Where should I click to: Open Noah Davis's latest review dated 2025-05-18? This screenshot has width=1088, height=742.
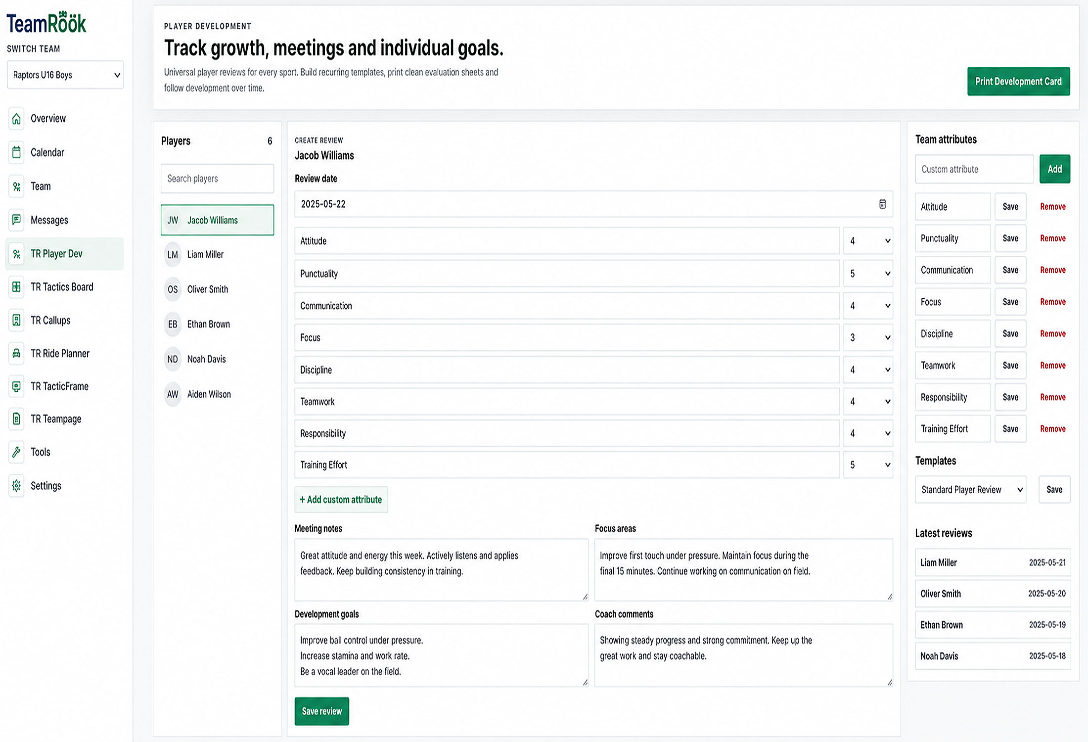[x=993, y=656]
